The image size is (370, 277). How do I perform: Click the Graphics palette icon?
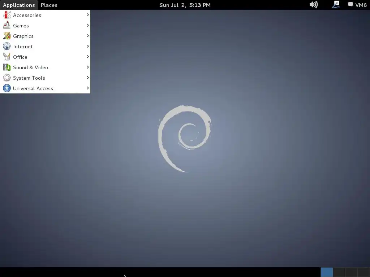pos(7,36)
